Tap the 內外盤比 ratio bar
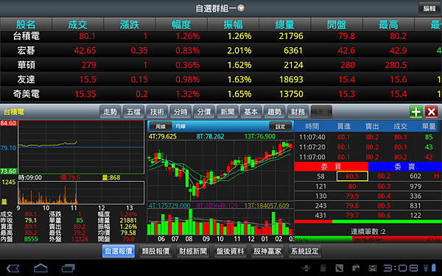This screenshot has width=442, height=276. [x=368, y=240]
